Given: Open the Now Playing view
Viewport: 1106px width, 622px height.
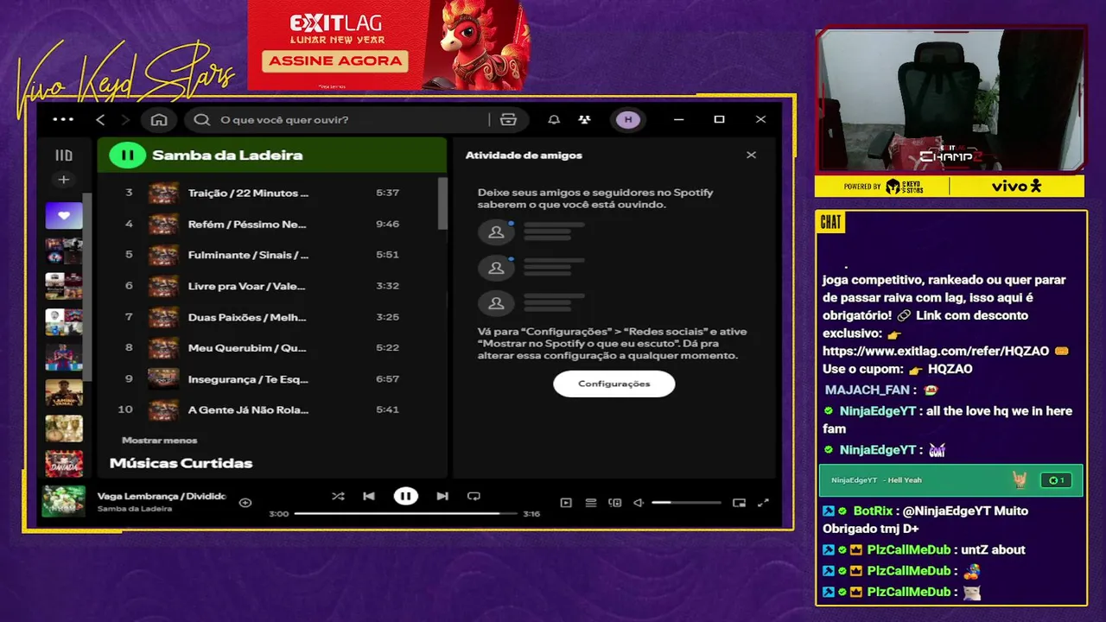Looking at the screenshot, I should point(566,503).
